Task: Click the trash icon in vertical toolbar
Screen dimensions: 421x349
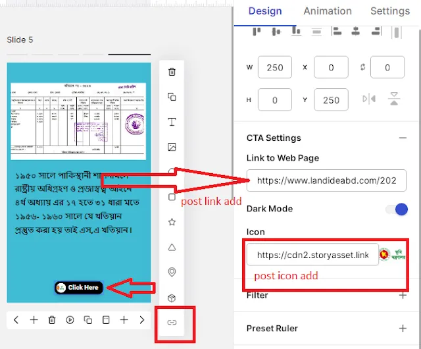Action: (172, 72)
